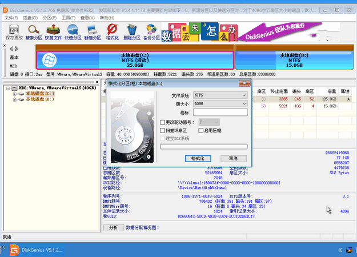
Task: Click the 属性 column header
Action: click(345, 91)
